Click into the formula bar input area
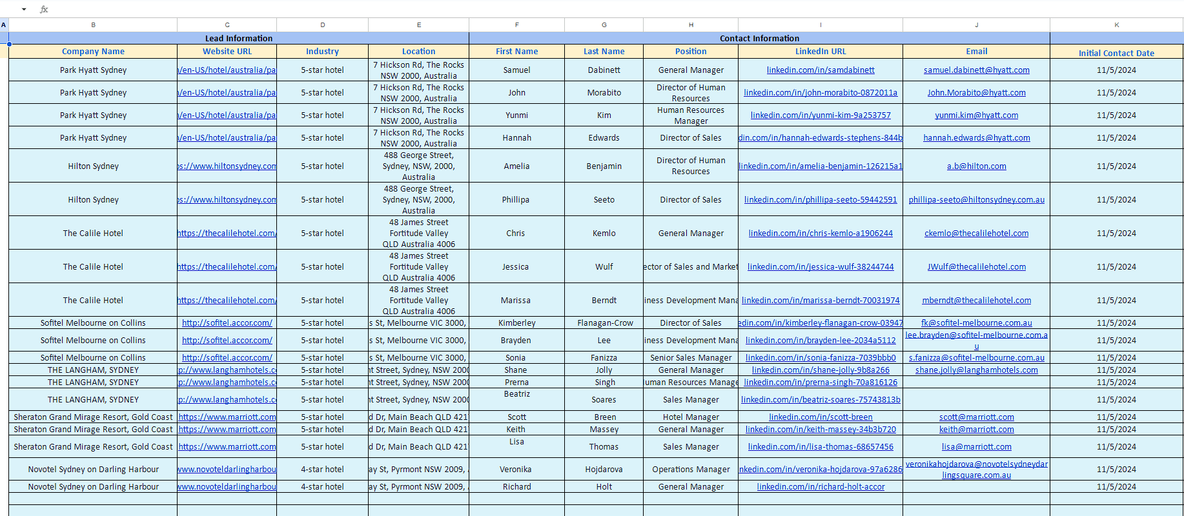Viewport: 1184px width, 516px height. tap(617, 9)
